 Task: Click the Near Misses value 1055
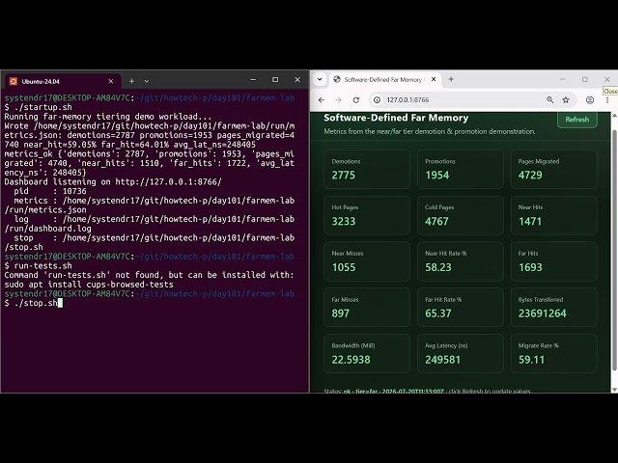tap(344, 267)
